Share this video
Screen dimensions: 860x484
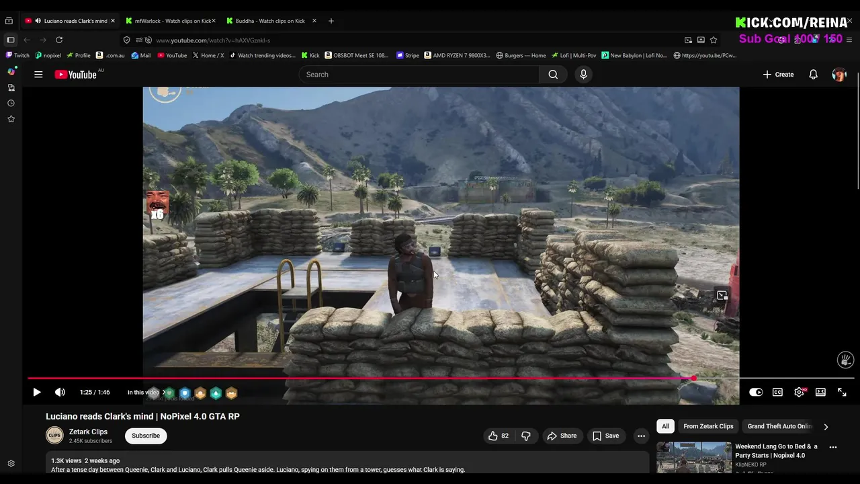click(562, 436)
